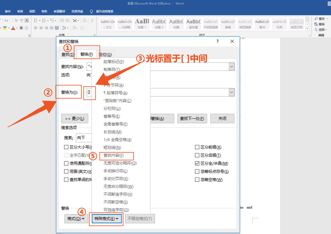Enable the 区分后缀 checkbox
This screenshot has height=234, width=331.
coord(197,155)
